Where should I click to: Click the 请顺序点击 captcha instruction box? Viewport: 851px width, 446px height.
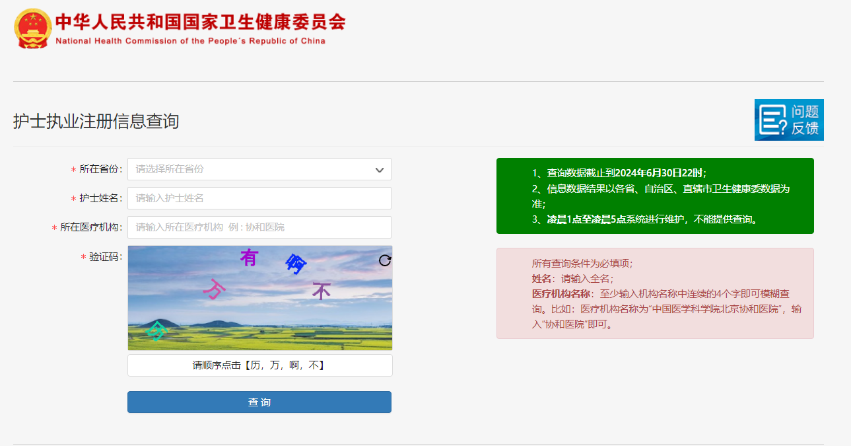(259, 365)
